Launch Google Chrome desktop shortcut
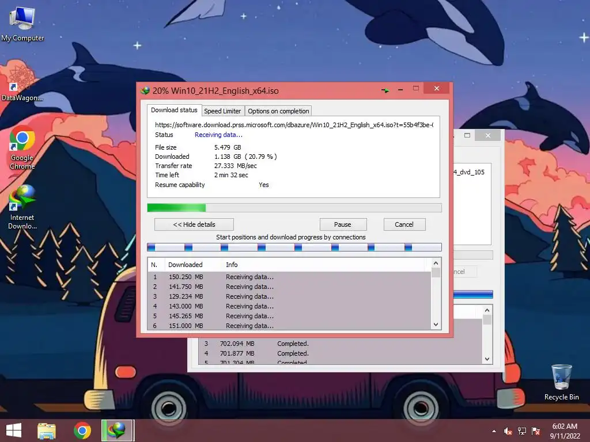The image size is (590, 442). (22, 147)
